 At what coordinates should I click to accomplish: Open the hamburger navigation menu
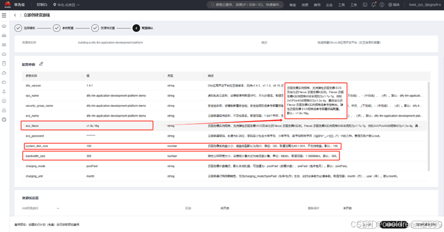point(4,15)
